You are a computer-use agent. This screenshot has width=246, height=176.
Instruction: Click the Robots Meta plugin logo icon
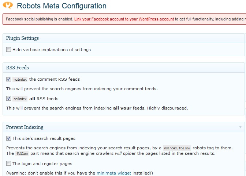pyautogui.click(x=8, y=6)
